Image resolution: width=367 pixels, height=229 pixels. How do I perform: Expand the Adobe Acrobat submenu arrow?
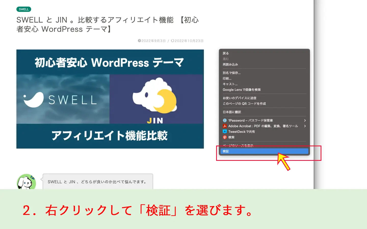click(x=305, y=126)
